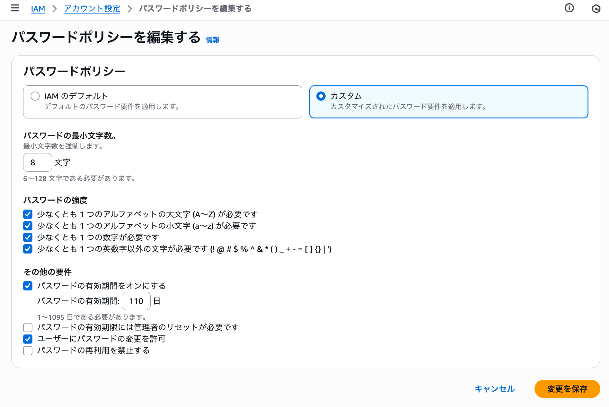Focus the minimum password length field
This screenshot has height=407, width=609.
click(37, 162)
